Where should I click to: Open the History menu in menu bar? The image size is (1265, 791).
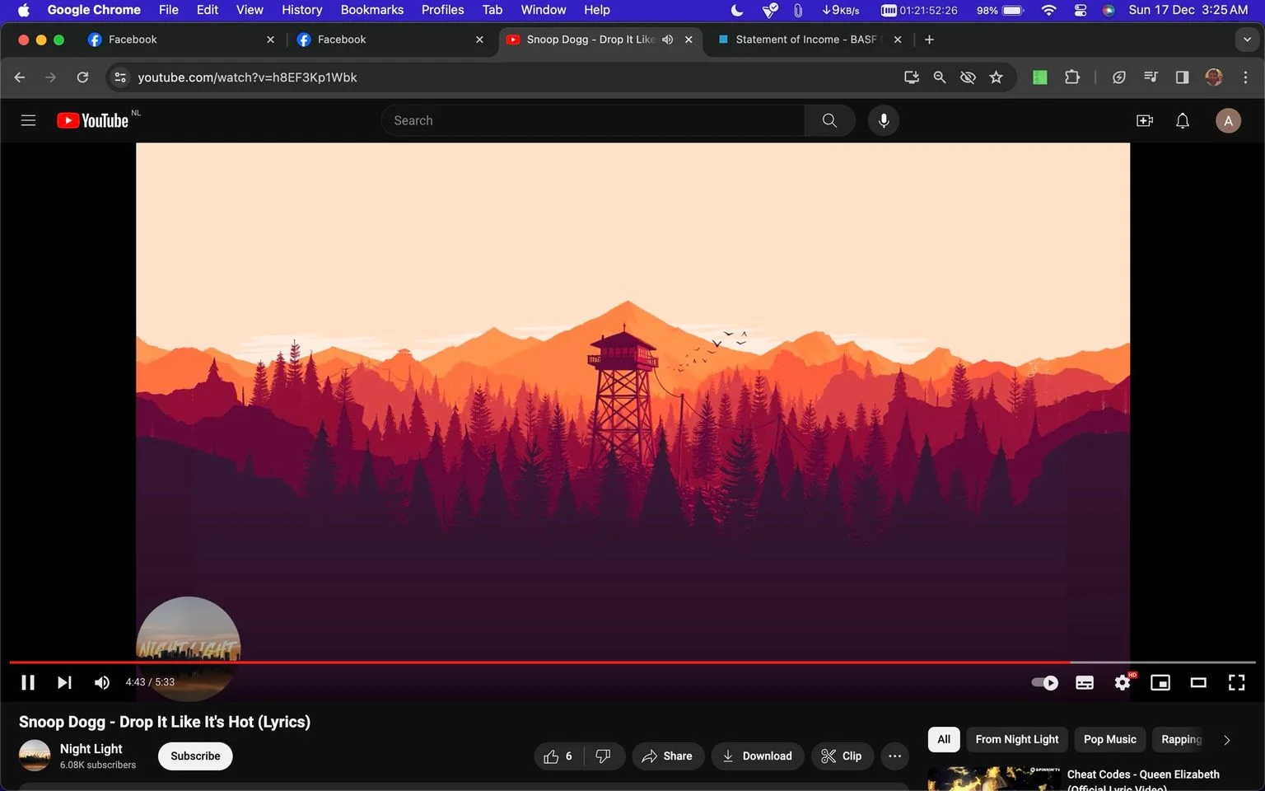[x=301, y=10]
